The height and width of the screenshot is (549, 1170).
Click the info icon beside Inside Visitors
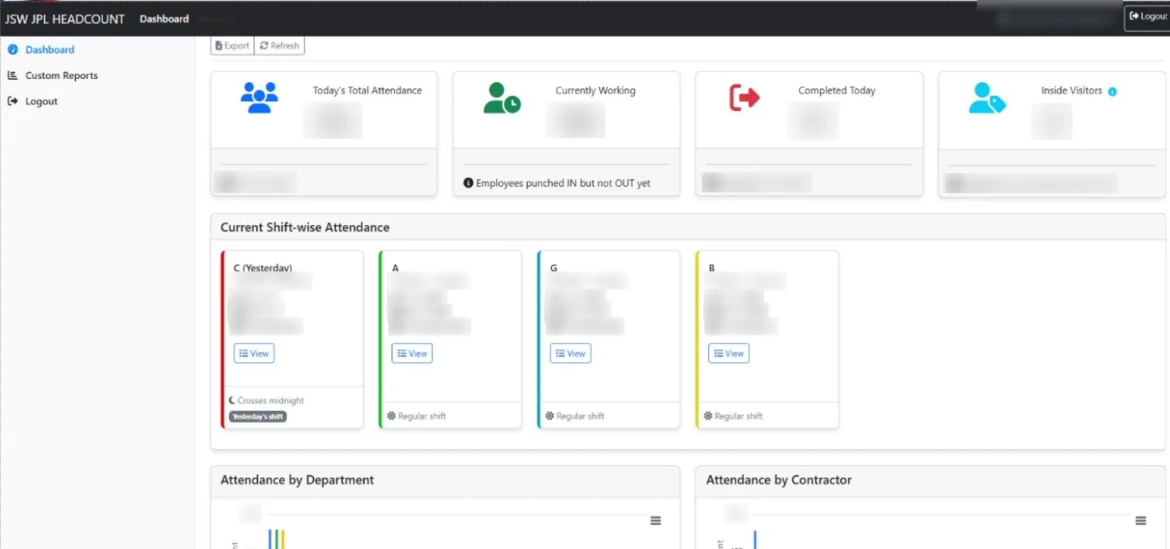coord(1113,91)
